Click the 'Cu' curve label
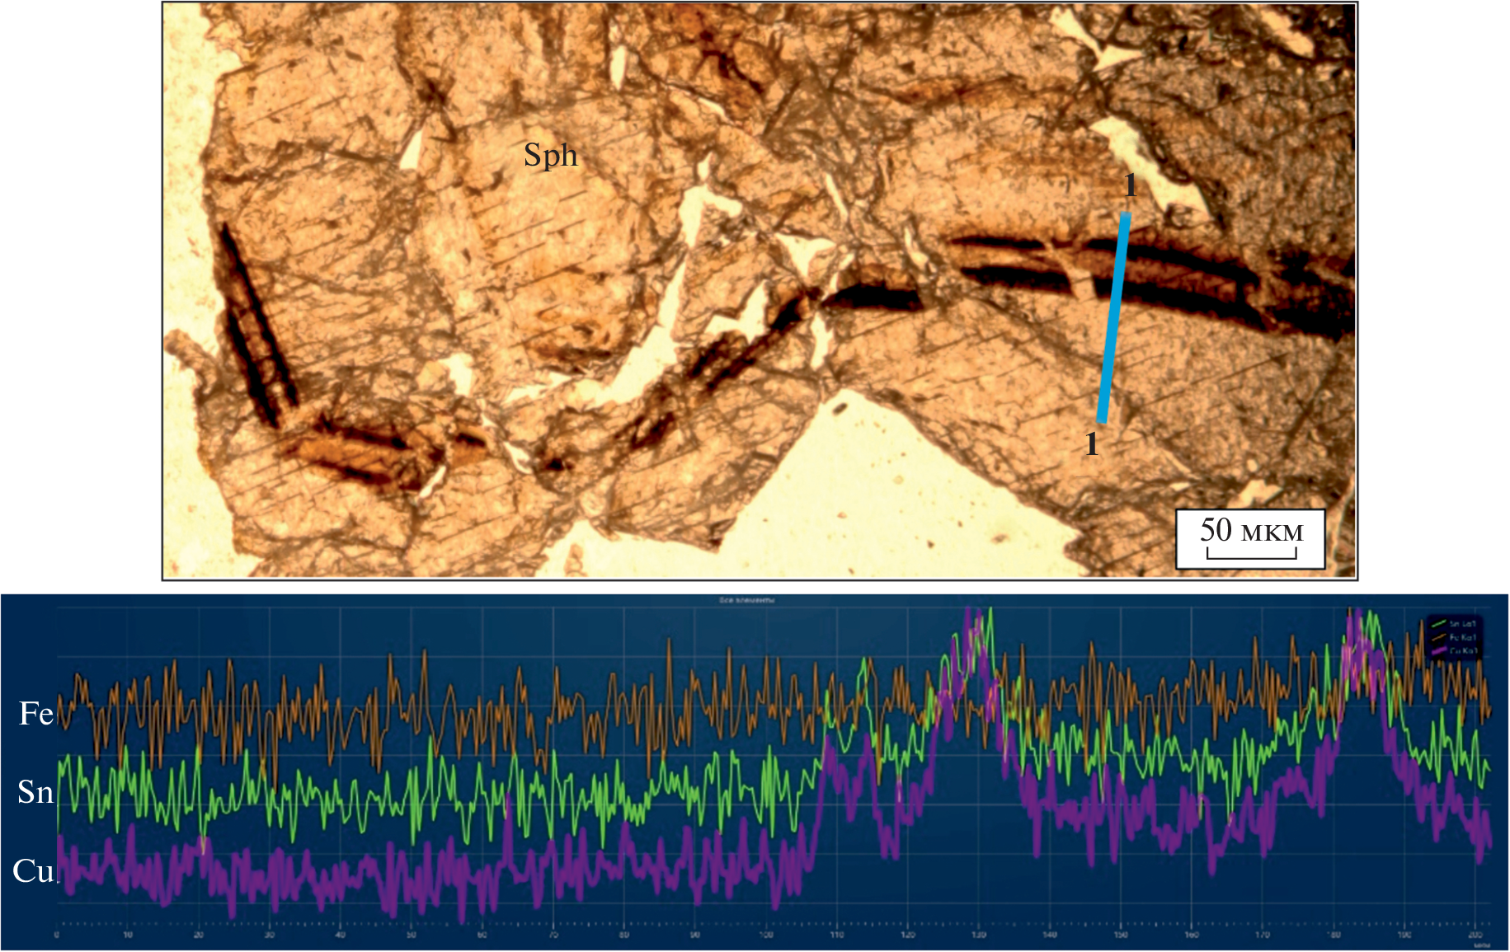Screen dimensions: 1510x952 33,871
